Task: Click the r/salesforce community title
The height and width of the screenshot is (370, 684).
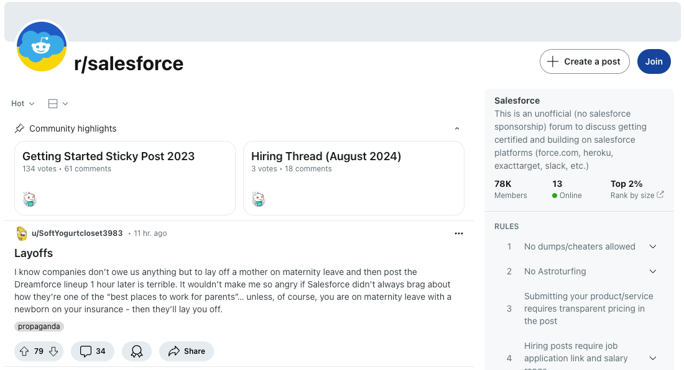Action: click(x=129, y=63)
